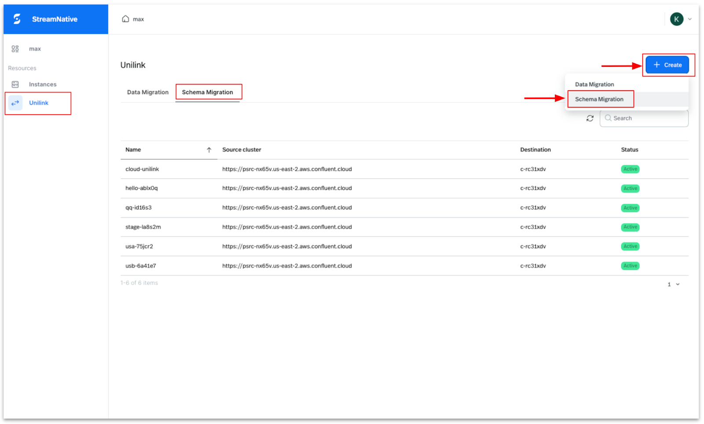Click into the Search field
Viewport: 704px width, 424px height.
(647, 118)
